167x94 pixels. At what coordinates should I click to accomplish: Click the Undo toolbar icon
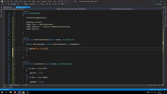[x=18, y=4]
